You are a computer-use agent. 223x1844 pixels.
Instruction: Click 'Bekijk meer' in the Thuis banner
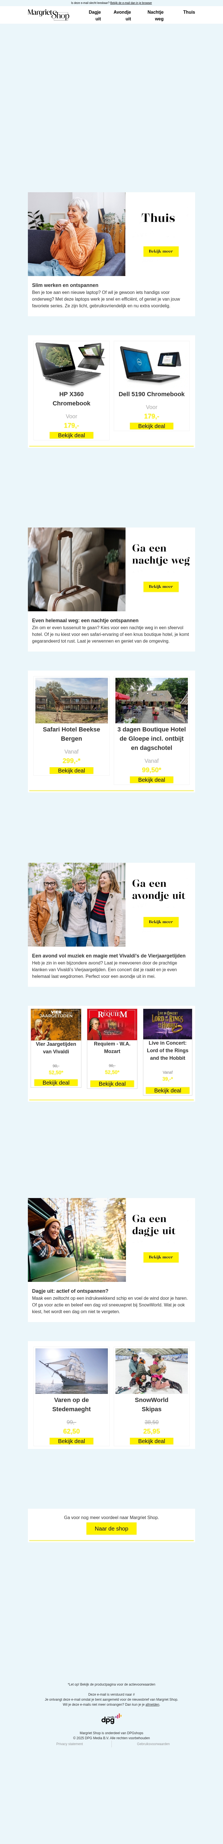[x=161, y=251]
